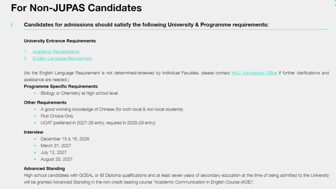336x189 pixels.
Task: Click the University Entrance Requirements heading
Action: [x=60, y=41]
